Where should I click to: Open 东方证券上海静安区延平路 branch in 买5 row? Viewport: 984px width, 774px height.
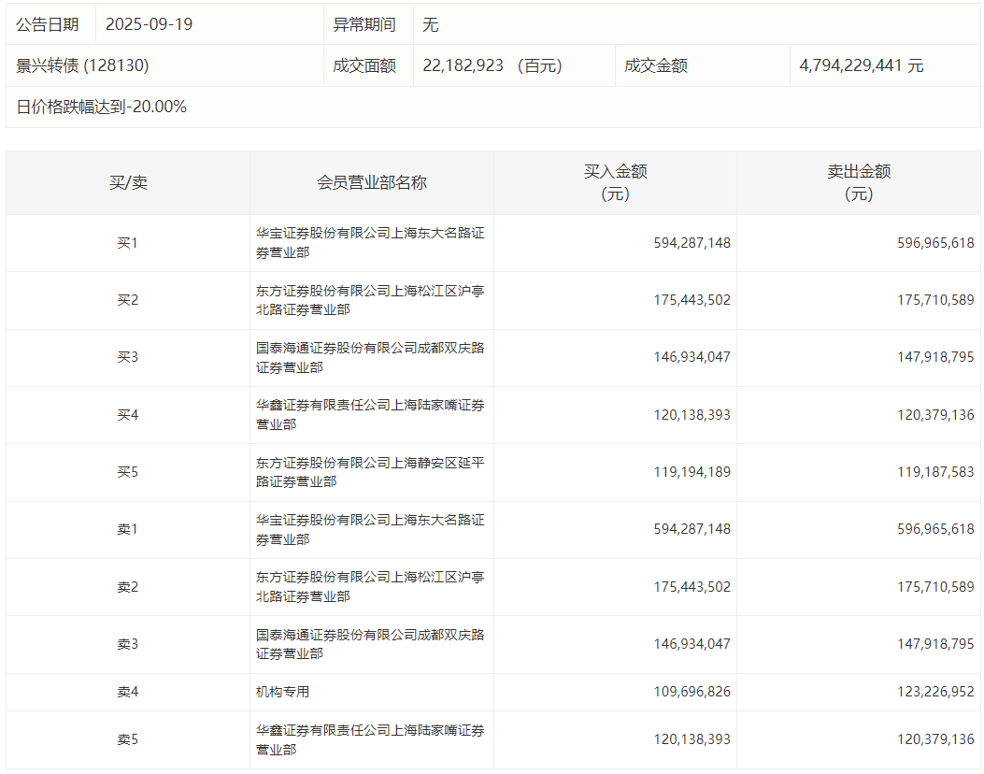pyautogui.click(x=370, y=472)
